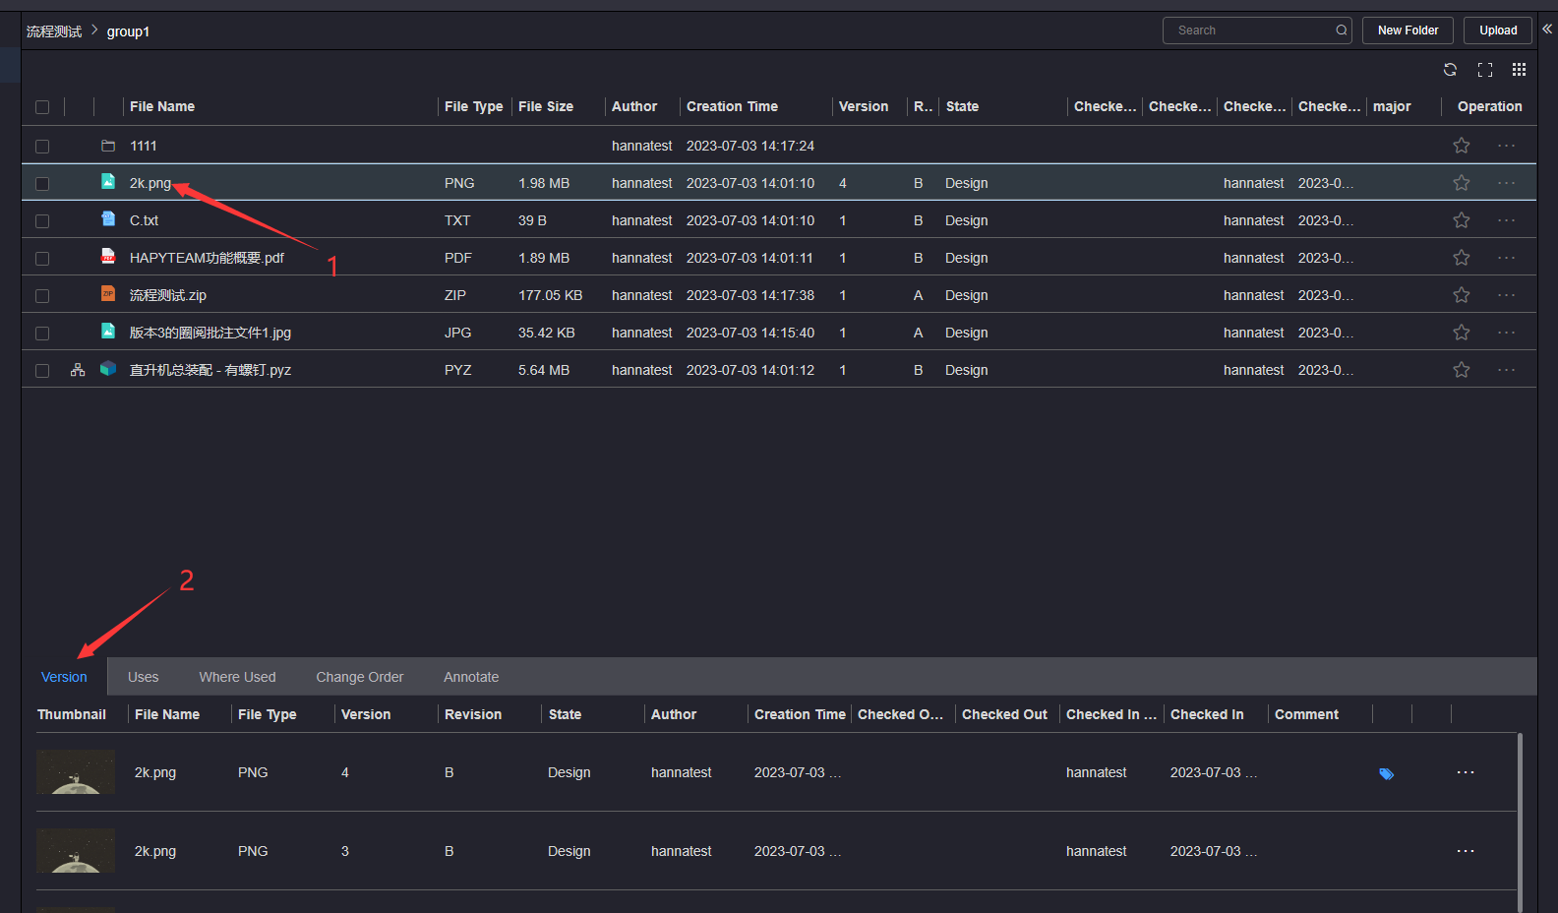Screen dimensions: 1558x913
Task: Star the C.txt file row
Action: (x=1462, y=220)
